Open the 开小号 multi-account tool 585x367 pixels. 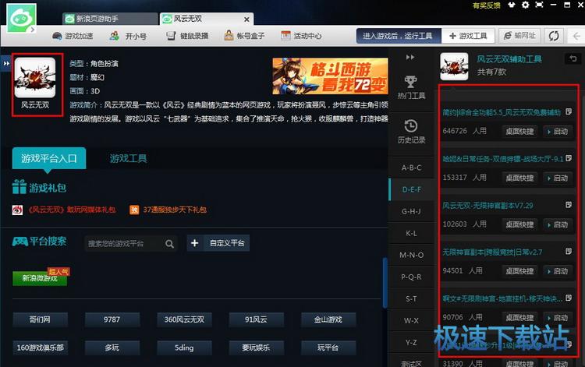128,36
